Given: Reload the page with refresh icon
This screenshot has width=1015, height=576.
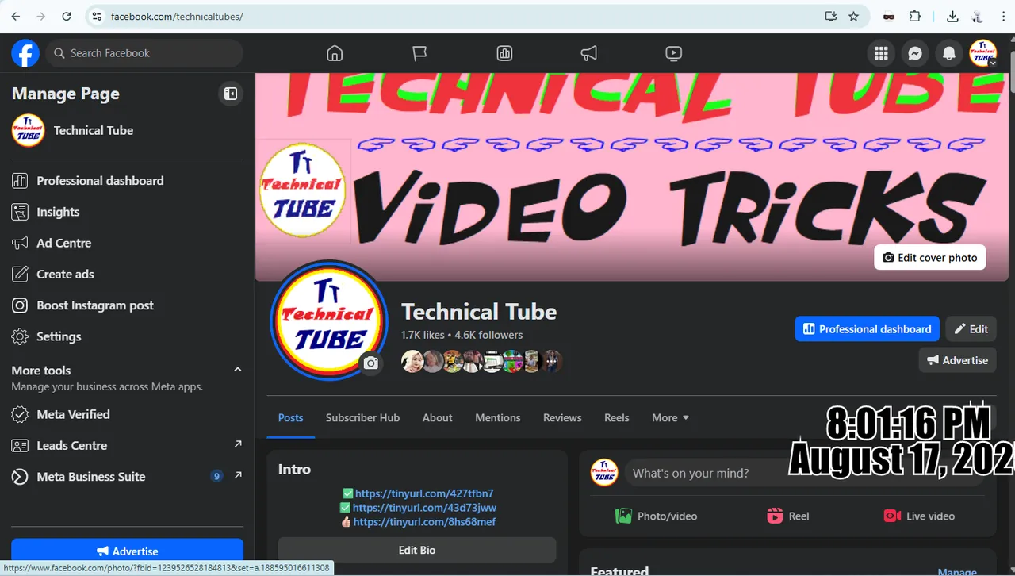Looking at the screenshot, I should pyautogui.click(x=67, y=16).
